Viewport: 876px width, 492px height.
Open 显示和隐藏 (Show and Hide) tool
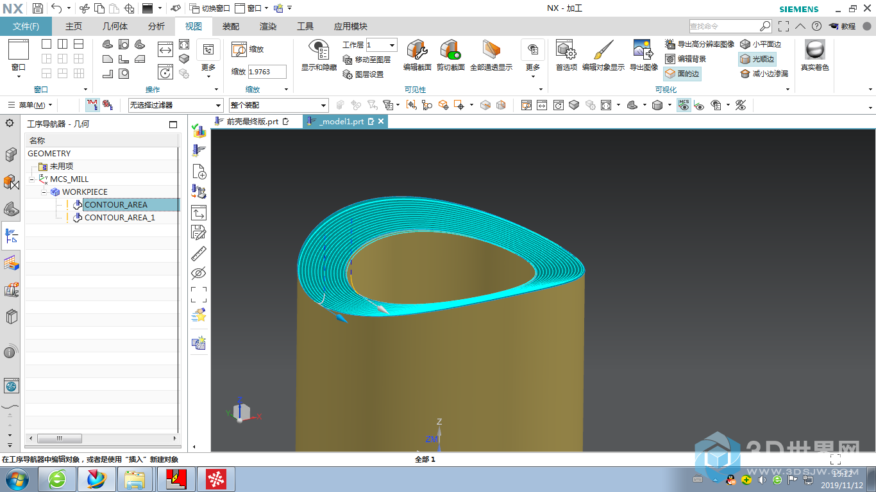click(x=319, y=55)
